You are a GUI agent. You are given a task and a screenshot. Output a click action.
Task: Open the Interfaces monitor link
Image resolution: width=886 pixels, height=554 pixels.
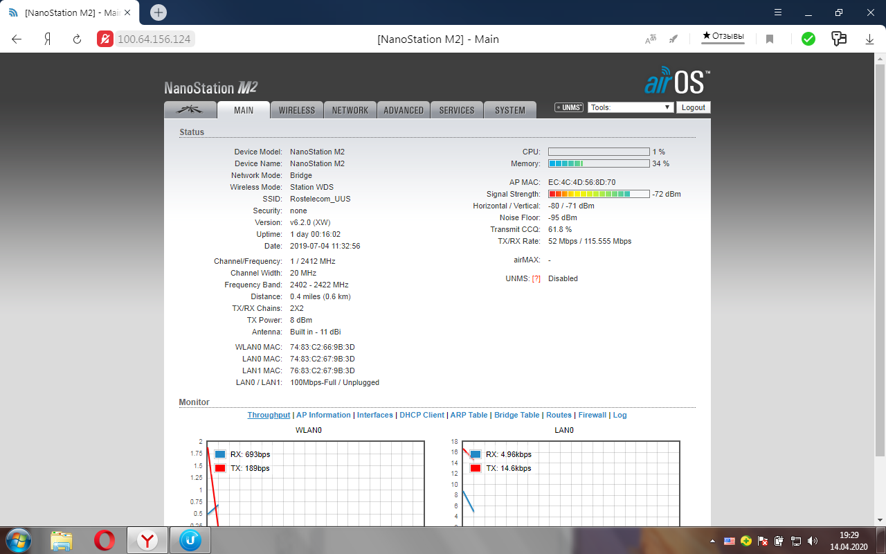[375, 415]
